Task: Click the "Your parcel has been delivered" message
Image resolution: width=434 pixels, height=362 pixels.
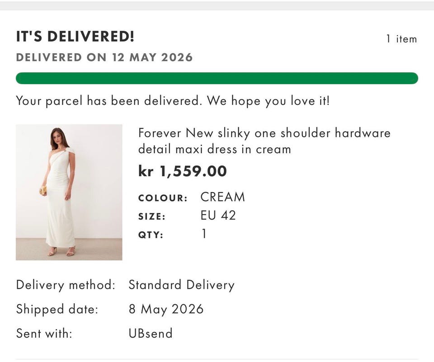Action: tap(173, 101)
